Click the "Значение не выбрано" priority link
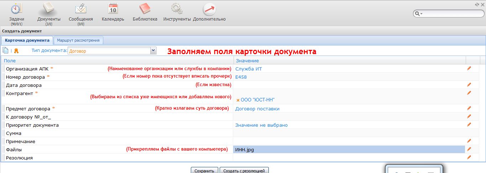Image resolution: width=486 pixels, height=173 pixels. (261, 125)
